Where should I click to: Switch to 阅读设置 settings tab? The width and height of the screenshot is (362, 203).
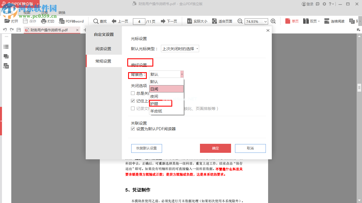coord(104,49)
